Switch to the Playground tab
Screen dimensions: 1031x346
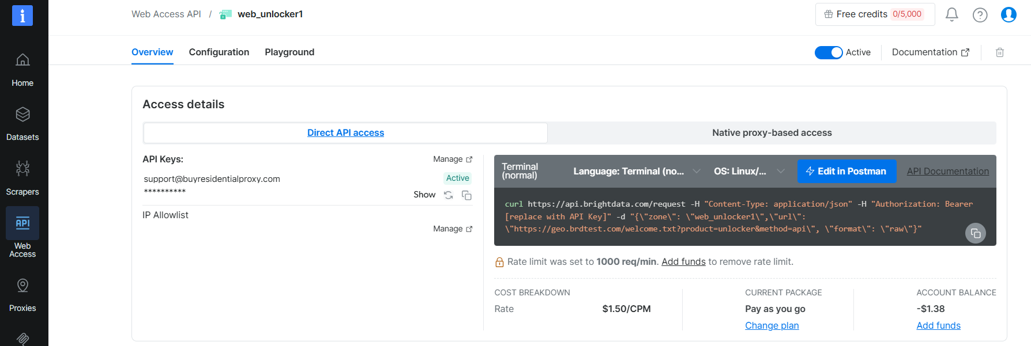pyautogui.click(x=289, y=52)
